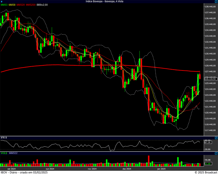Pop out the main Ibovespa chart window
218x174 pixels.
pyautogui.click(x=216, y=2)
